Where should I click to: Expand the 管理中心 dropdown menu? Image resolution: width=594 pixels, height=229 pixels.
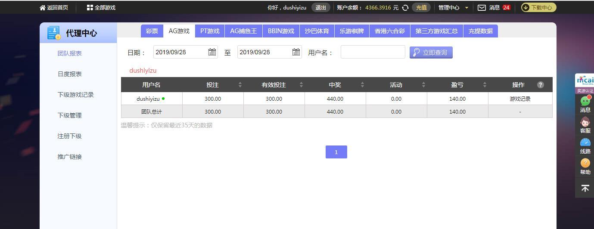point(453,8)
